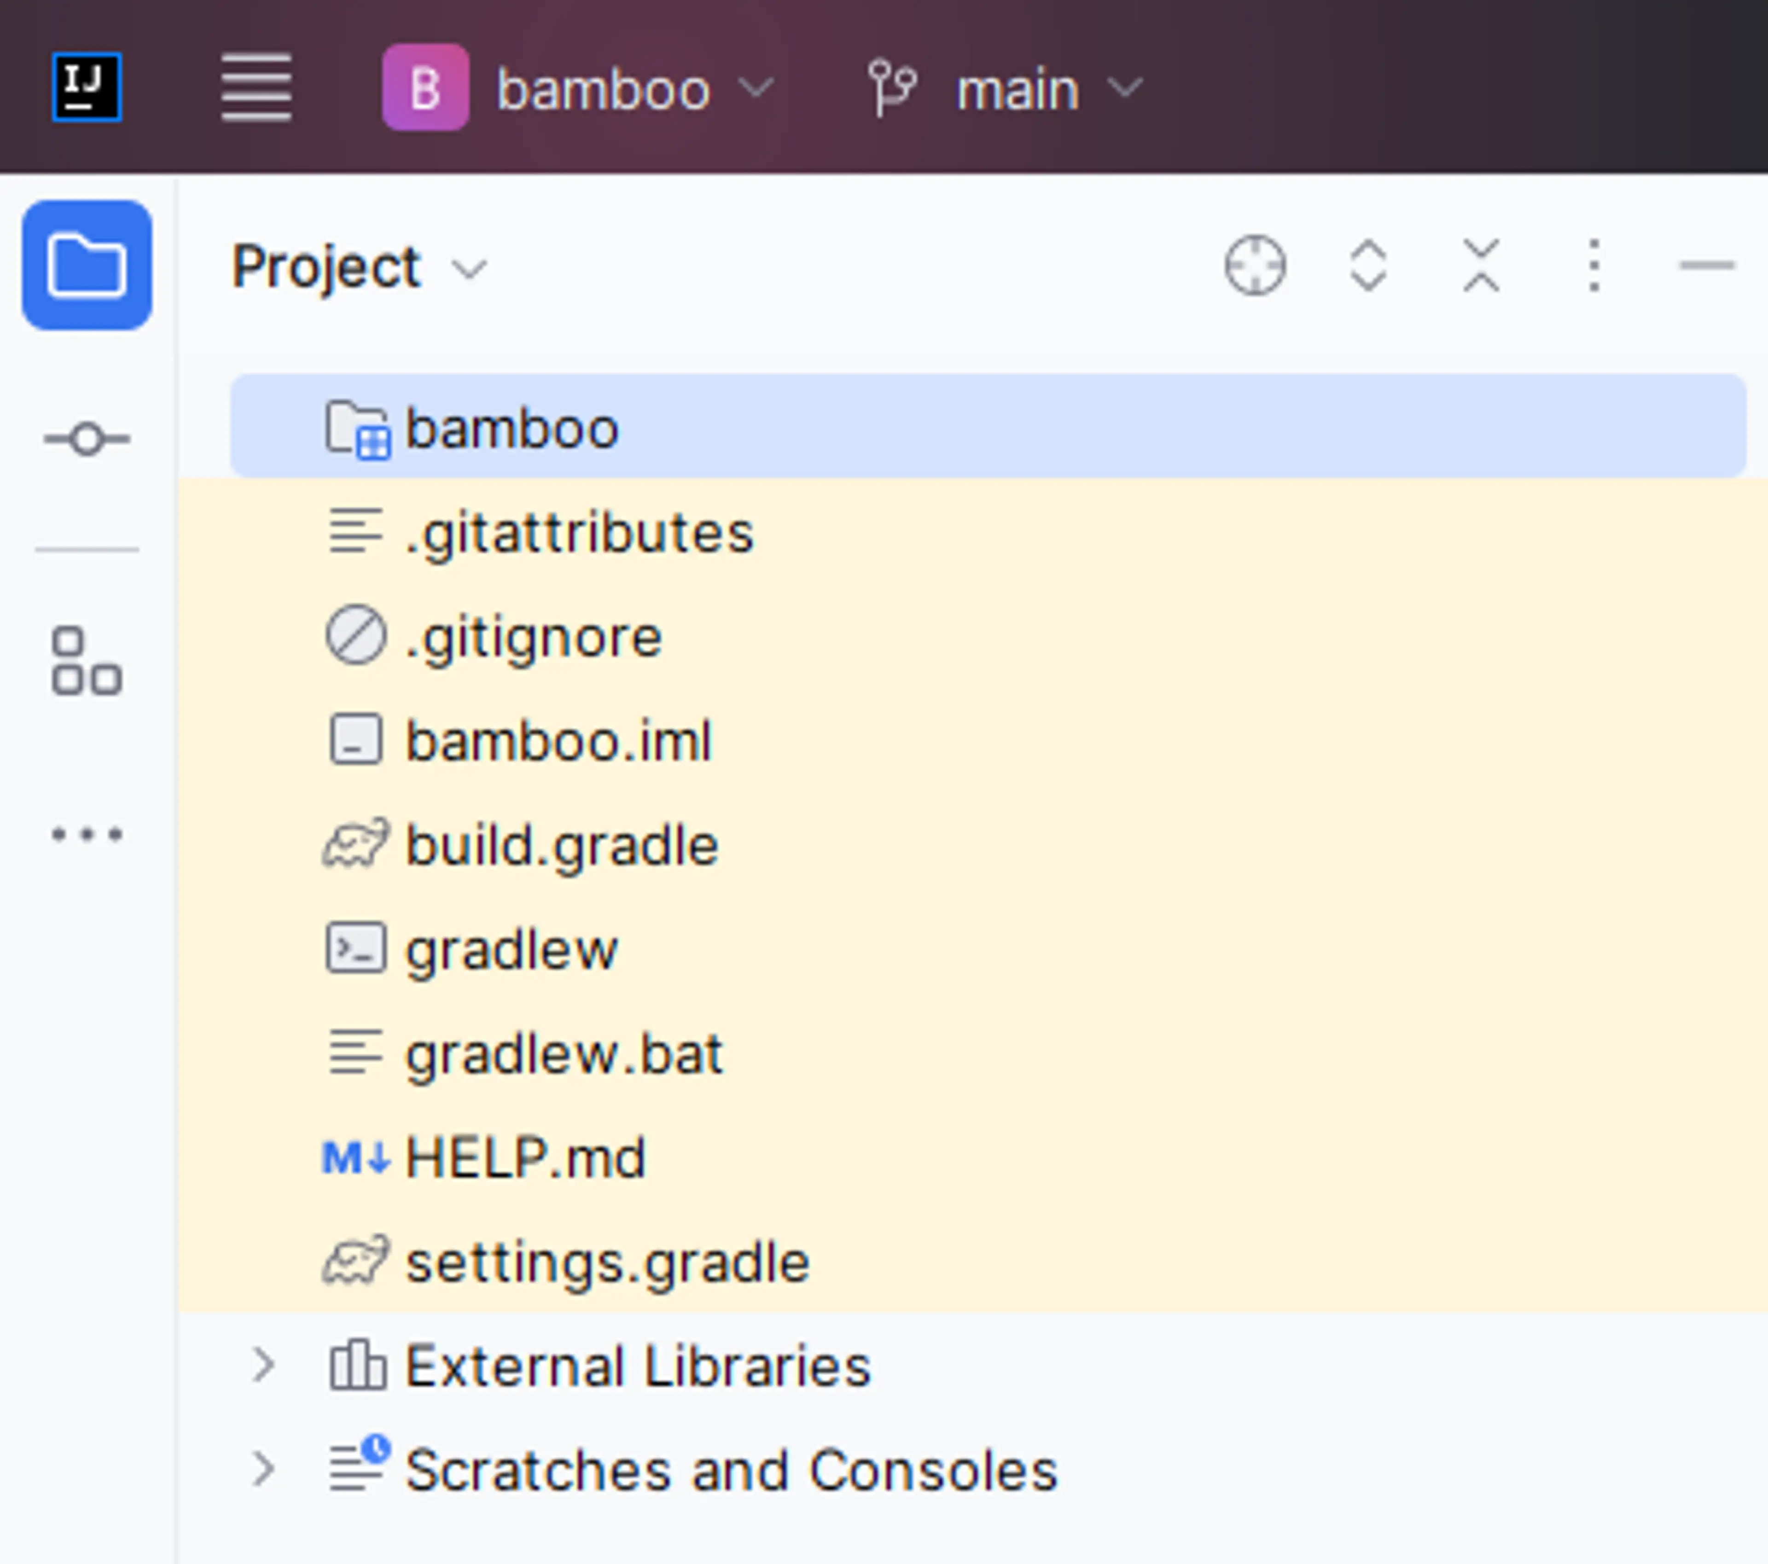Open the Structure tool window
This screenshot has height=1564, width=1768.
[x=87, y=662]
